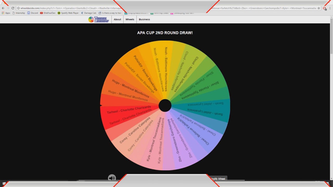Click the bold 'Tarheel - Charlotte Charizards' wheel slice
333x187 pixels.
coord(129,110)
